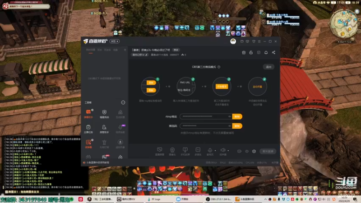This screenshot has width=361, height=203.
Task: Open the 房管助手 tool
Action: tap(104, 129)
